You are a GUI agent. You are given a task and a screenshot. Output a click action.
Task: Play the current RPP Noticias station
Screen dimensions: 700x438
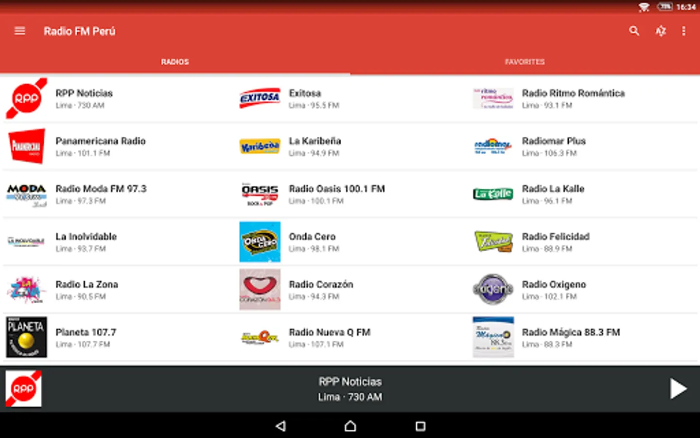coord(678,389)
